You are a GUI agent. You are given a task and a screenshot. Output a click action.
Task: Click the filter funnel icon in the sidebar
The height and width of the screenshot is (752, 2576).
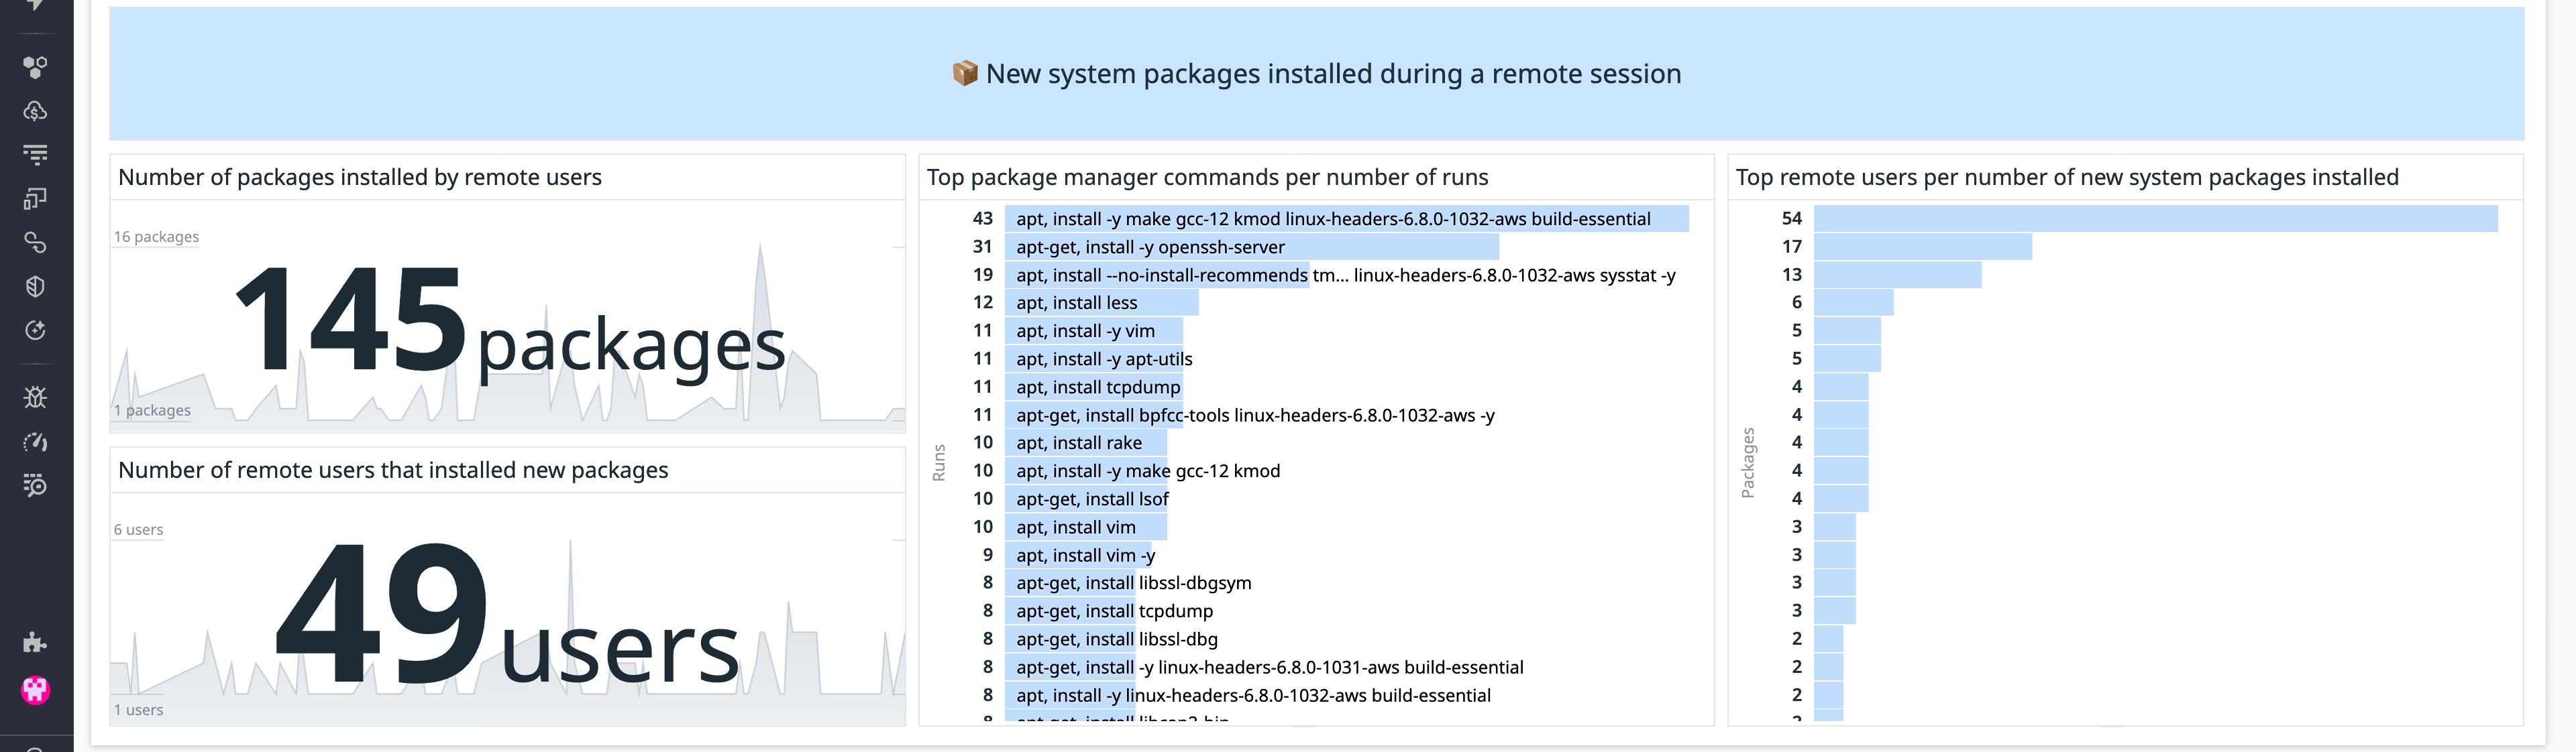click(36, 153)
